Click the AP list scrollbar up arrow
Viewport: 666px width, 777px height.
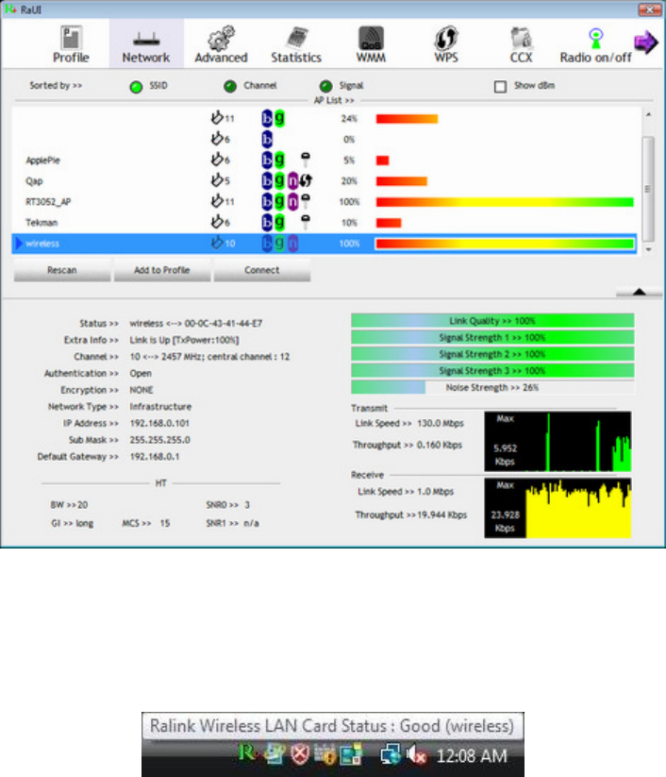648,114
